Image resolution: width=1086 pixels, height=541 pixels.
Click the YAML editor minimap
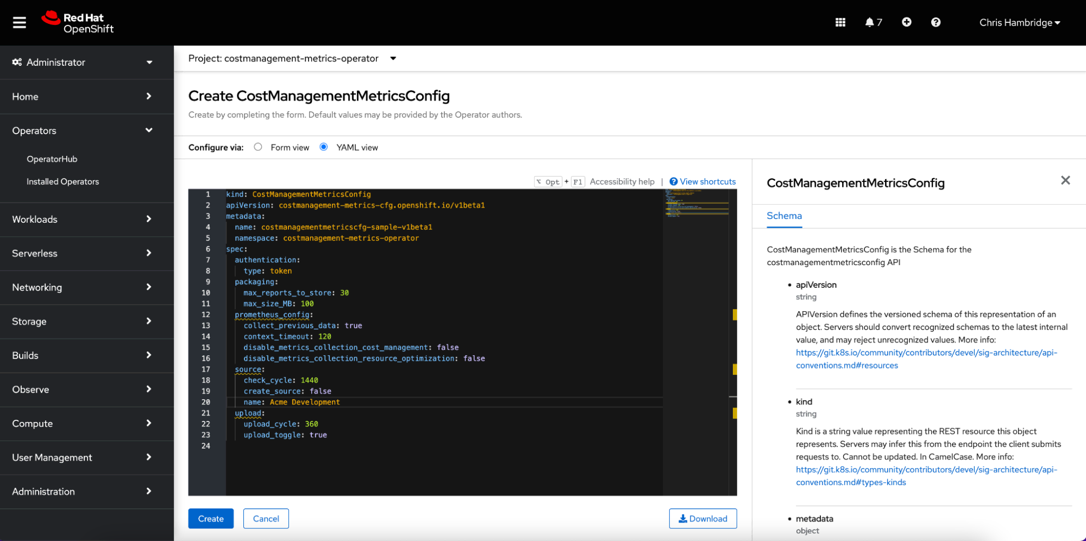tap(696, 204)
